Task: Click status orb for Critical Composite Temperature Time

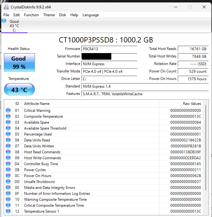Action: click(x=8, y=205)
